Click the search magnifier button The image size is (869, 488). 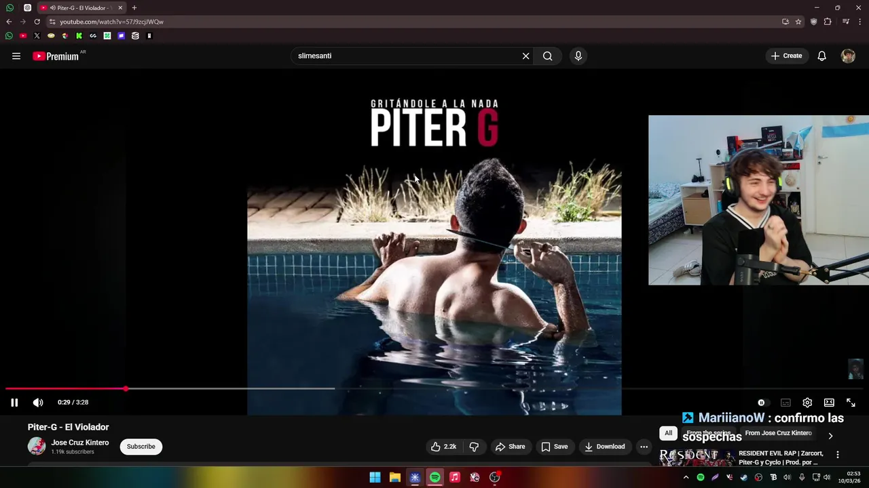tap(547, 56)
